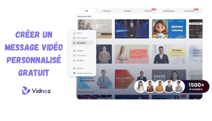This screenshot has width=212, height=121.
Task: Click the Education (183) section heading
Action: pos(84,16)
